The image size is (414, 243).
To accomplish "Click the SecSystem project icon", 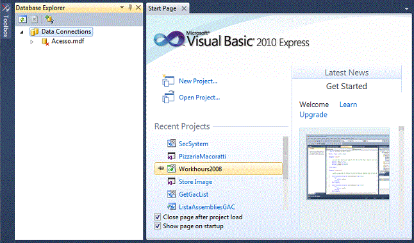I will click(171, 144).
